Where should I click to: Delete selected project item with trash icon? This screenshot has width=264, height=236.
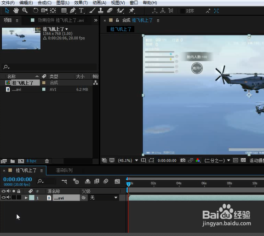[47, 161]
